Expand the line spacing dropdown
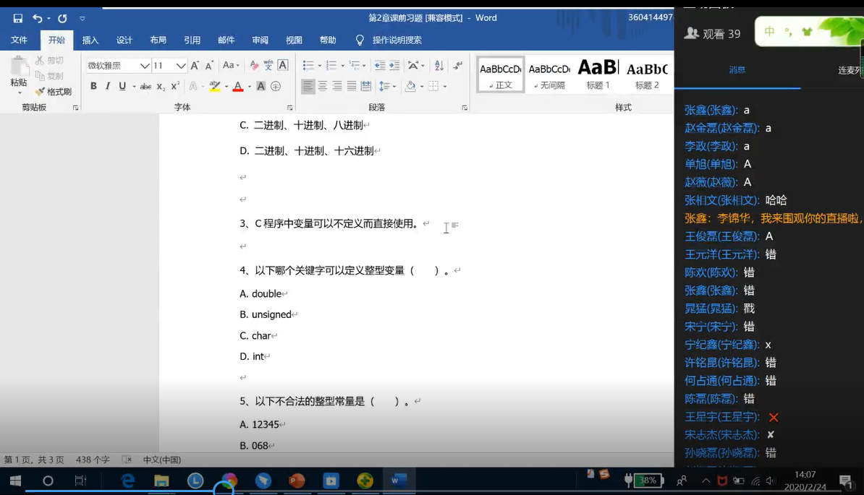Viewport: 864px width, 495px height. pos(393,87)
